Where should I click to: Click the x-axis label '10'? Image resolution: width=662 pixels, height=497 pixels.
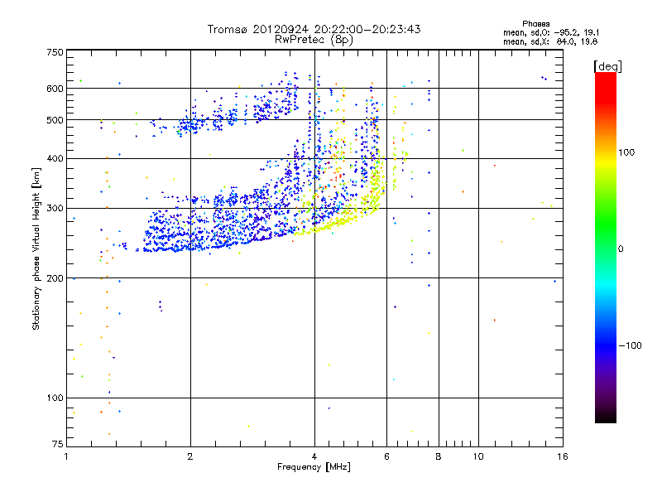pyautogui.click(x=478, y=456)
